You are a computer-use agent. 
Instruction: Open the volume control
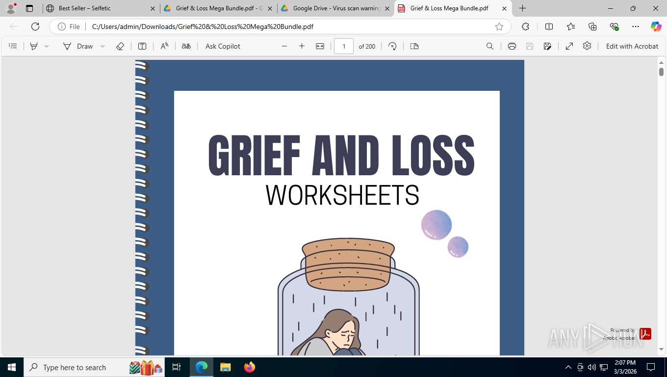tap(591, 367)
